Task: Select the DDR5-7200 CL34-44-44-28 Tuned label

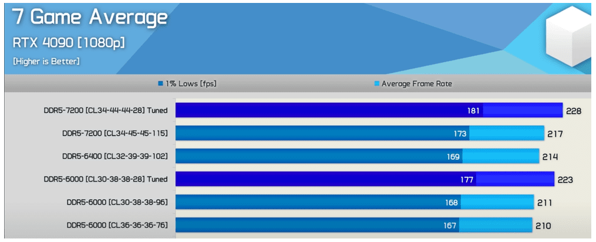Action: pyautogui.click(x=106, y=111)
